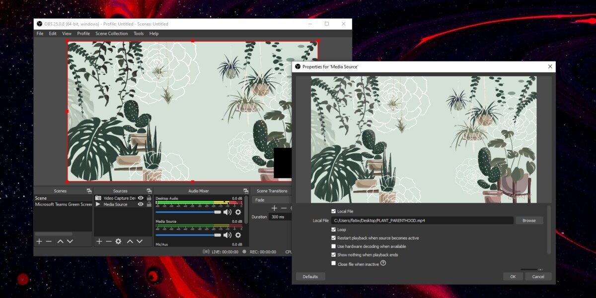Open source properties with the gear icon
Screen dimensions: 596x298
click(x=118, y=241)
